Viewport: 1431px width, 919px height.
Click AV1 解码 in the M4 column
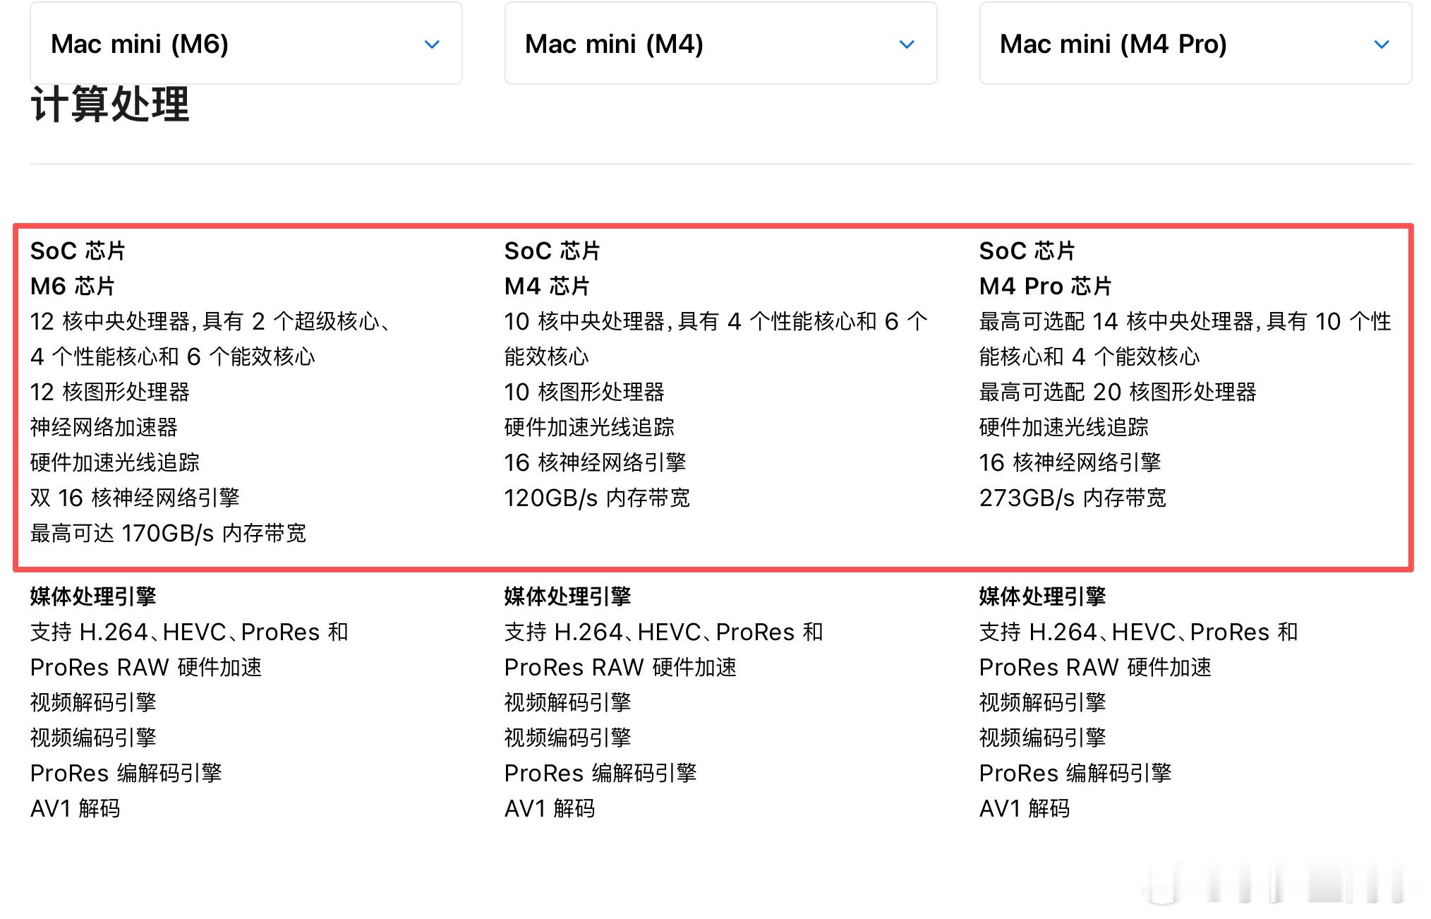(550, 808)
